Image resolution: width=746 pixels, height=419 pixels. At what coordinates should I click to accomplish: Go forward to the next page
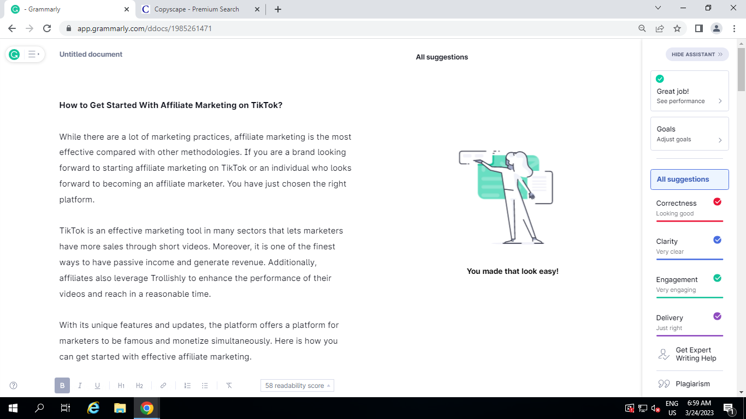[x=29, y=28]
